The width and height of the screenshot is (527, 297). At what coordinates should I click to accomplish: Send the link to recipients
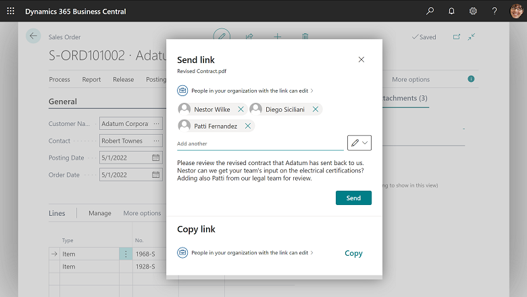(x=353, y=198)
